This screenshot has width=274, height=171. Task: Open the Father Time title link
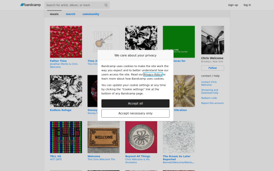58,61
